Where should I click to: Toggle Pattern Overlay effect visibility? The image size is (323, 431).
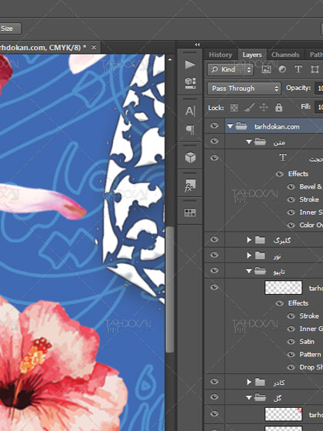[291, 355]
